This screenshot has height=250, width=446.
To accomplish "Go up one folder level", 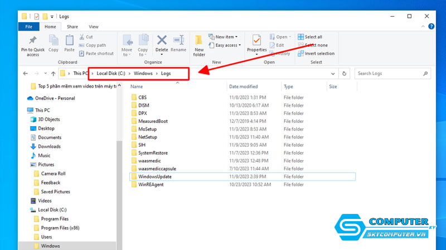I will (54, 73).
